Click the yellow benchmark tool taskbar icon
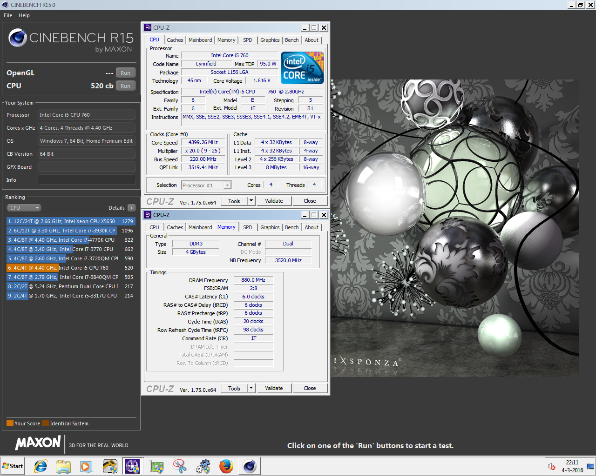This screenshot has height=476, width=596. coord(110,466)
